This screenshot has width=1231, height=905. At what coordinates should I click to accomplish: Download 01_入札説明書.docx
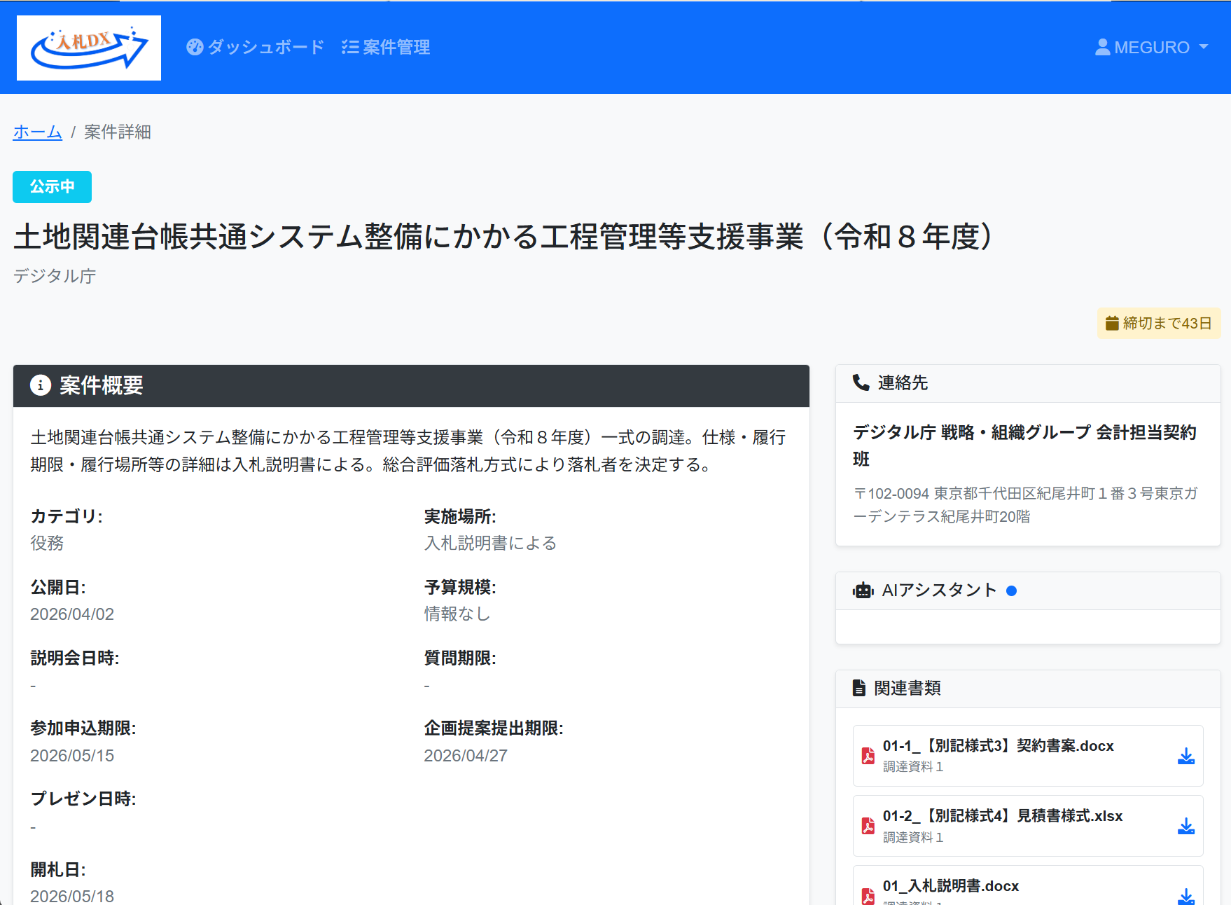tap(1186, 894)
